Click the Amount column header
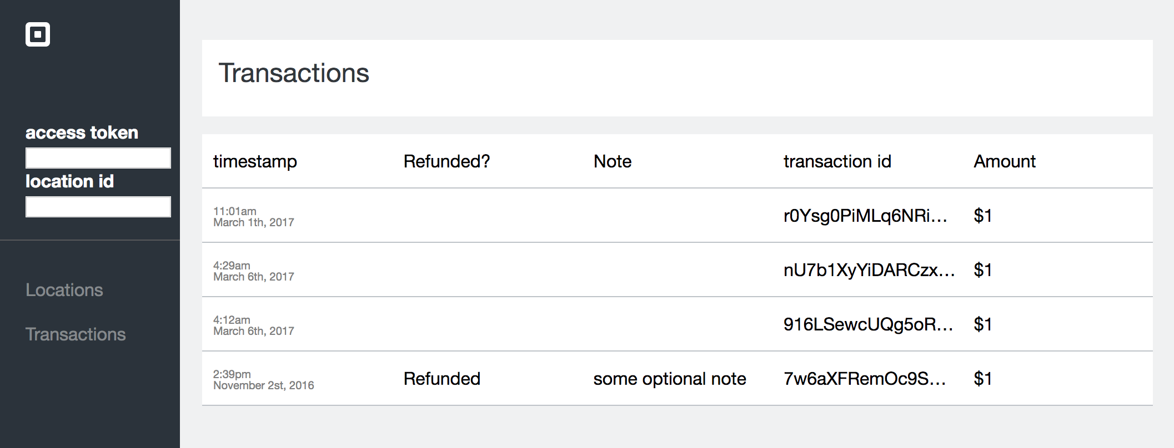1174x448 pixels. click(x=1004, y=161)
